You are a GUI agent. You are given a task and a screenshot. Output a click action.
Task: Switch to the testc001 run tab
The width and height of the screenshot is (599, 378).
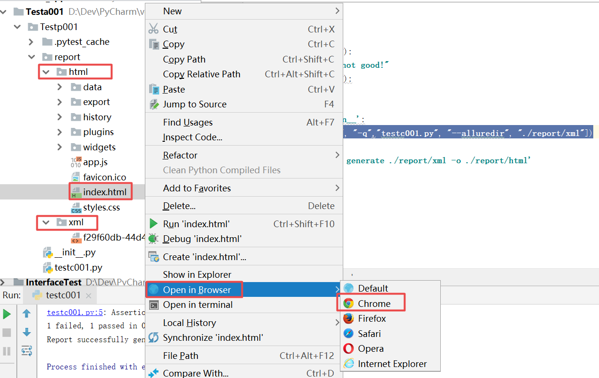(x=63, y=295)
